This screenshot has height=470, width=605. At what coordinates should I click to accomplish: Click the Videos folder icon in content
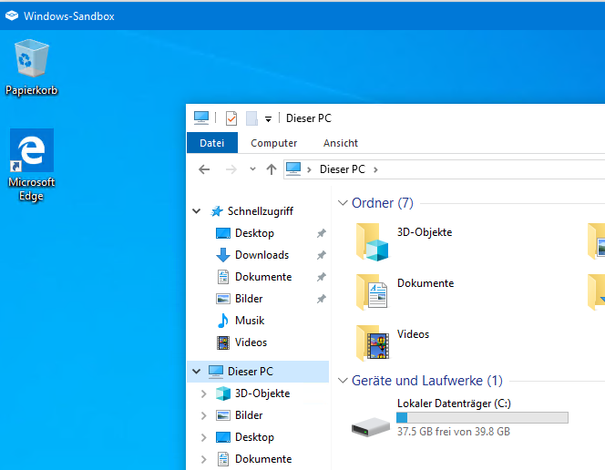click(x=372, y=342)
